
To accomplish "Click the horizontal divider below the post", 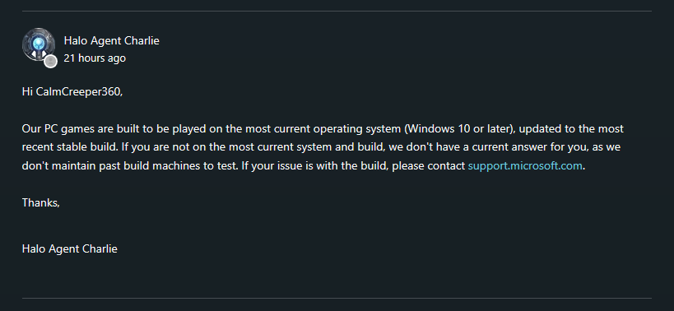I will [337, 298].
